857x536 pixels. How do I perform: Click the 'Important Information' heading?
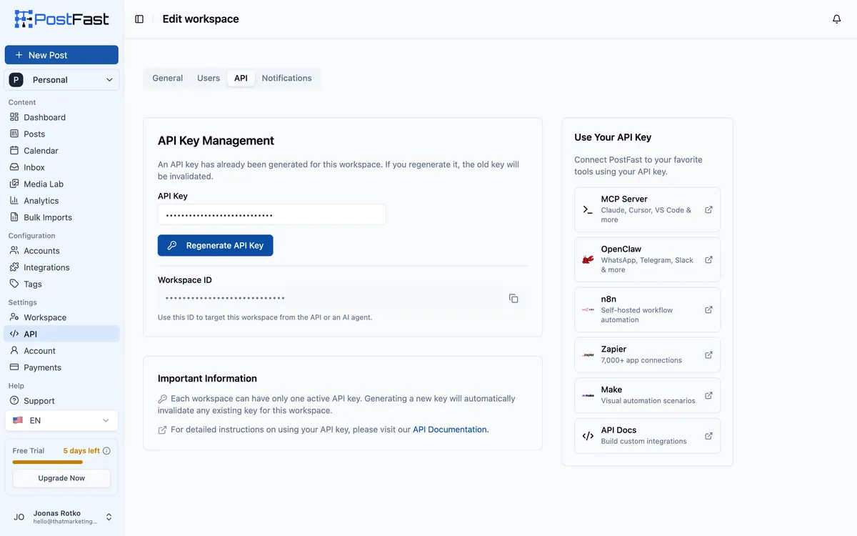coord(207,378)
